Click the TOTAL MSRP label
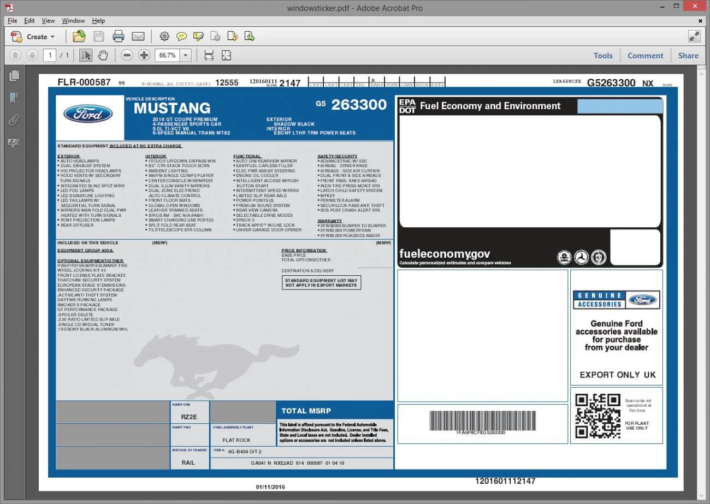The height and width of the screenshot is (504, 710). tap(306, 411)
